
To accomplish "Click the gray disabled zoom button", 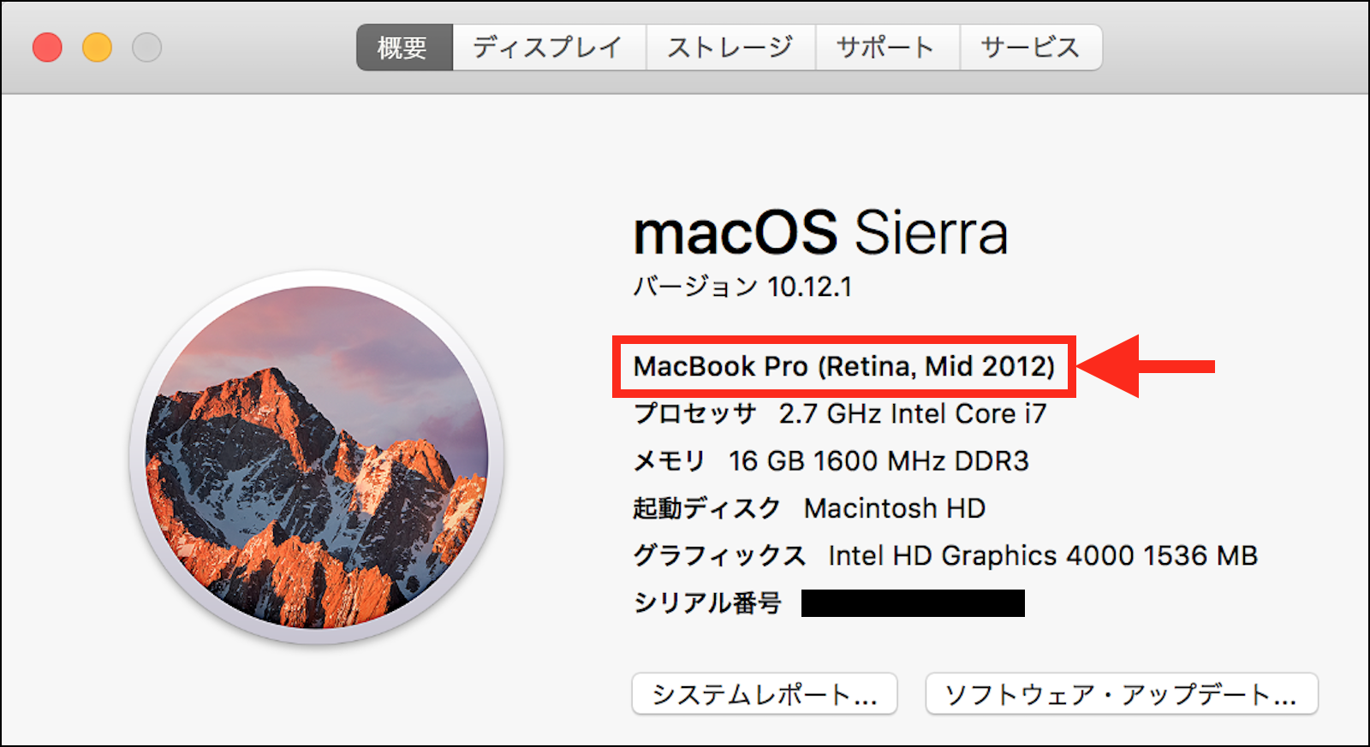I will click(146, 47).
